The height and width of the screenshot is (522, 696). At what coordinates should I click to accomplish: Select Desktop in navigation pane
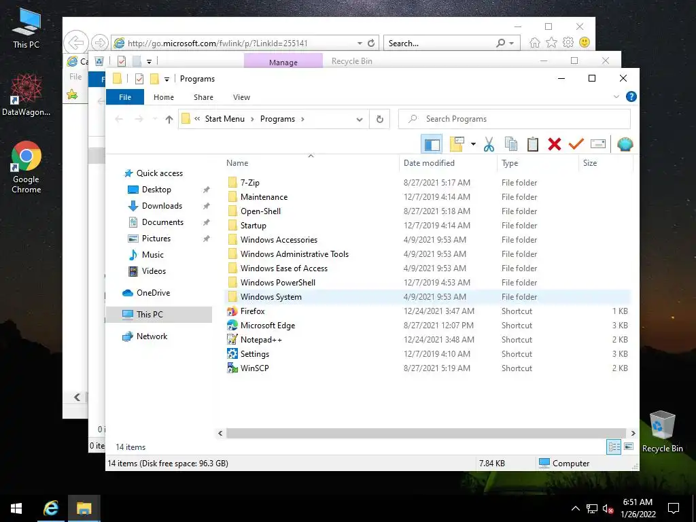(x=156, y=190)
